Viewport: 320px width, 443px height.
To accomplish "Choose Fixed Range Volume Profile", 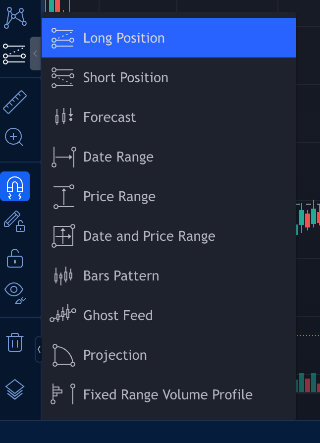I will [x=168, y=395].
